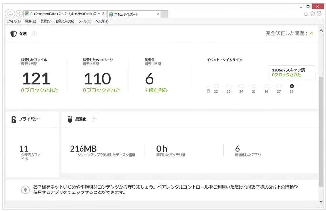Close the セキュリティレポート tab

(x=158, y=14)
